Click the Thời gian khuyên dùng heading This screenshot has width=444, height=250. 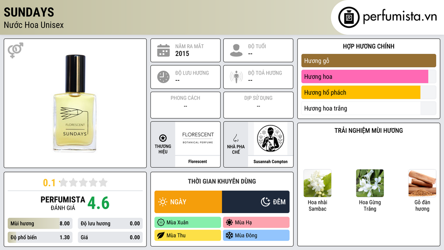click(222, 181)
